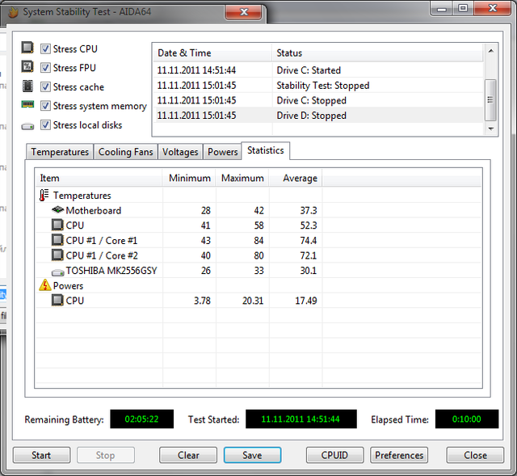Open the Cooling Fans tab

point(125,152)
